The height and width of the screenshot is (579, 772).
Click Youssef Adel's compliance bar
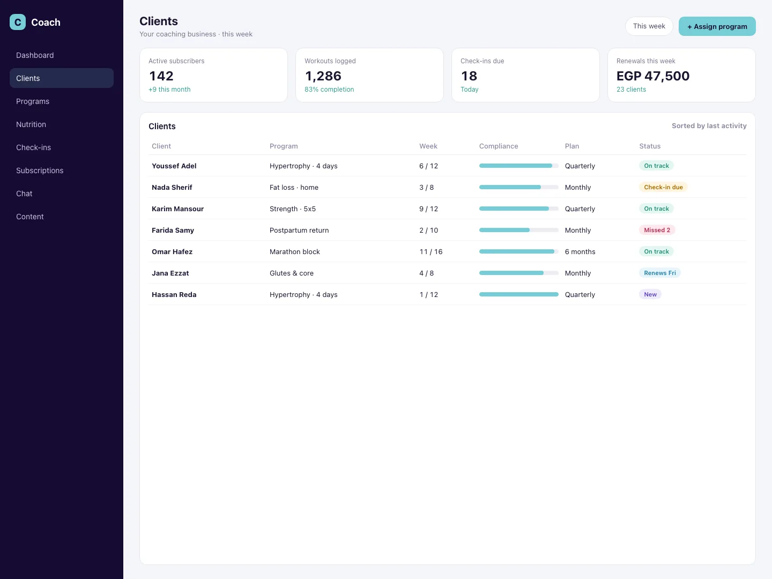pyautogui.click(x=519, y=166)
